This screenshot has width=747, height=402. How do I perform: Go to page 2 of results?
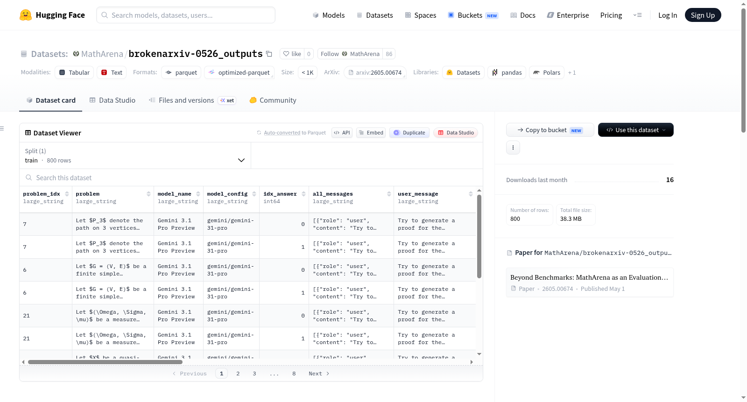238,374
